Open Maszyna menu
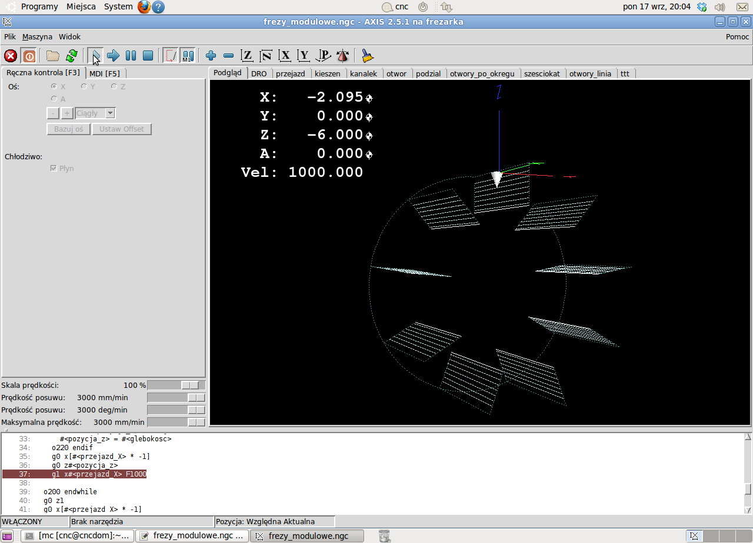 [37, 36]
